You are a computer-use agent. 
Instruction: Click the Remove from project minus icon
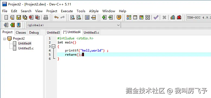pyautogui.click(x=110, y=17)
